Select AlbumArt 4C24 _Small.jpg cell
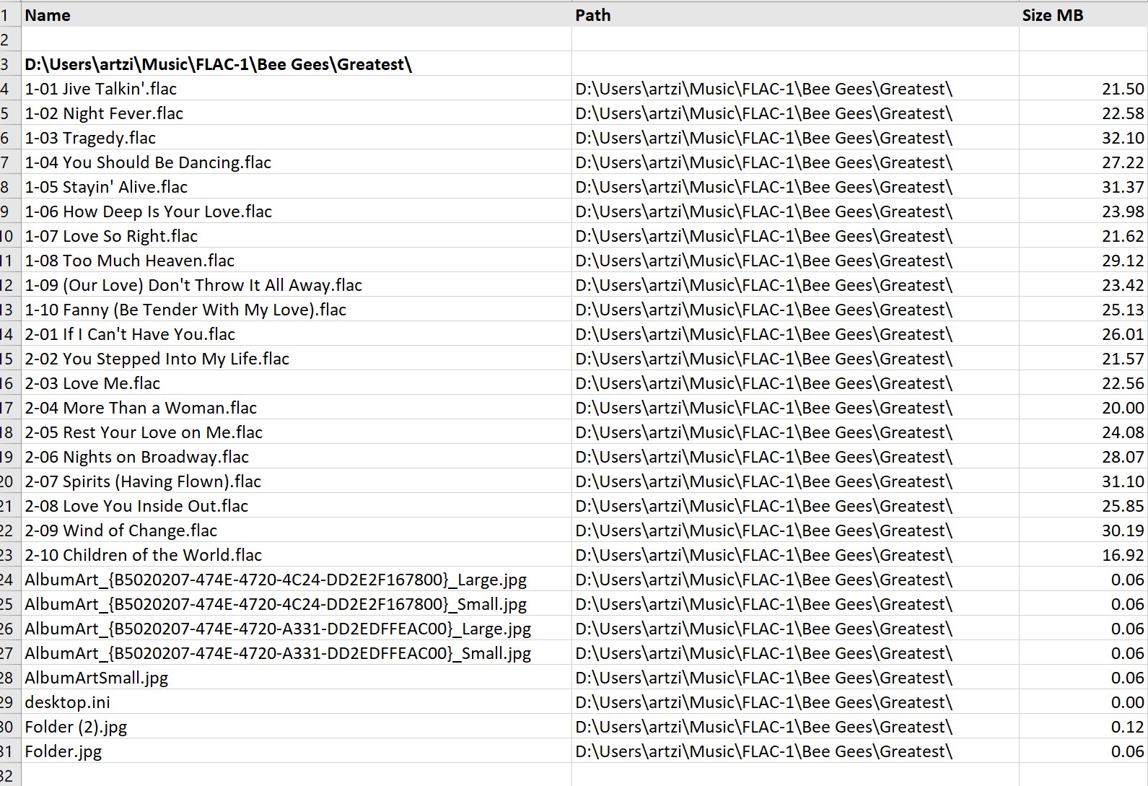This screenshot has width=1148, height=786. pos(297,604)
